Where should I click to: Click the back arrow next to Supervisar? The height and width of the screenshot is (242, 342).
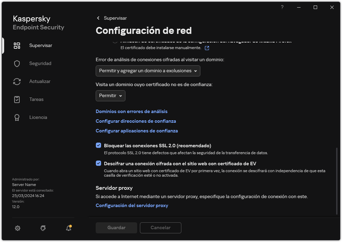[x=98, y=18]
